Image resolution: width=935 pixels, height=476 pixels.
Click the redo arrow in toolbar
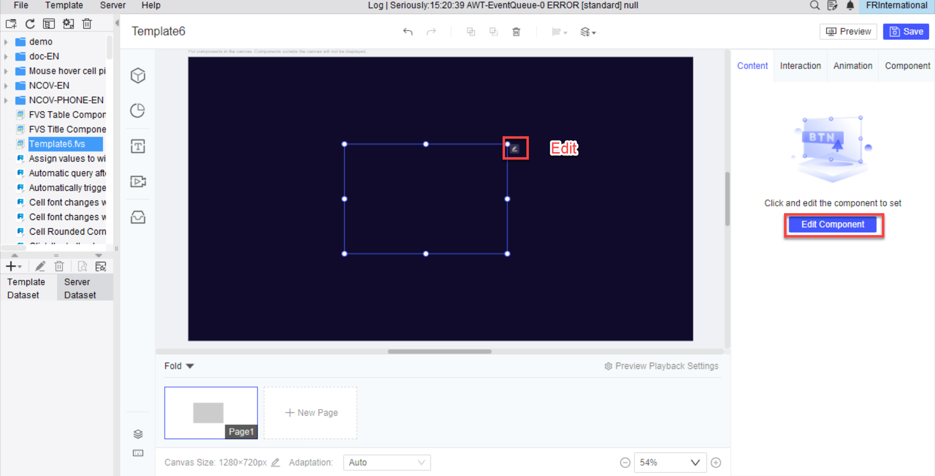pyautogui.click(x=431, y=32)
